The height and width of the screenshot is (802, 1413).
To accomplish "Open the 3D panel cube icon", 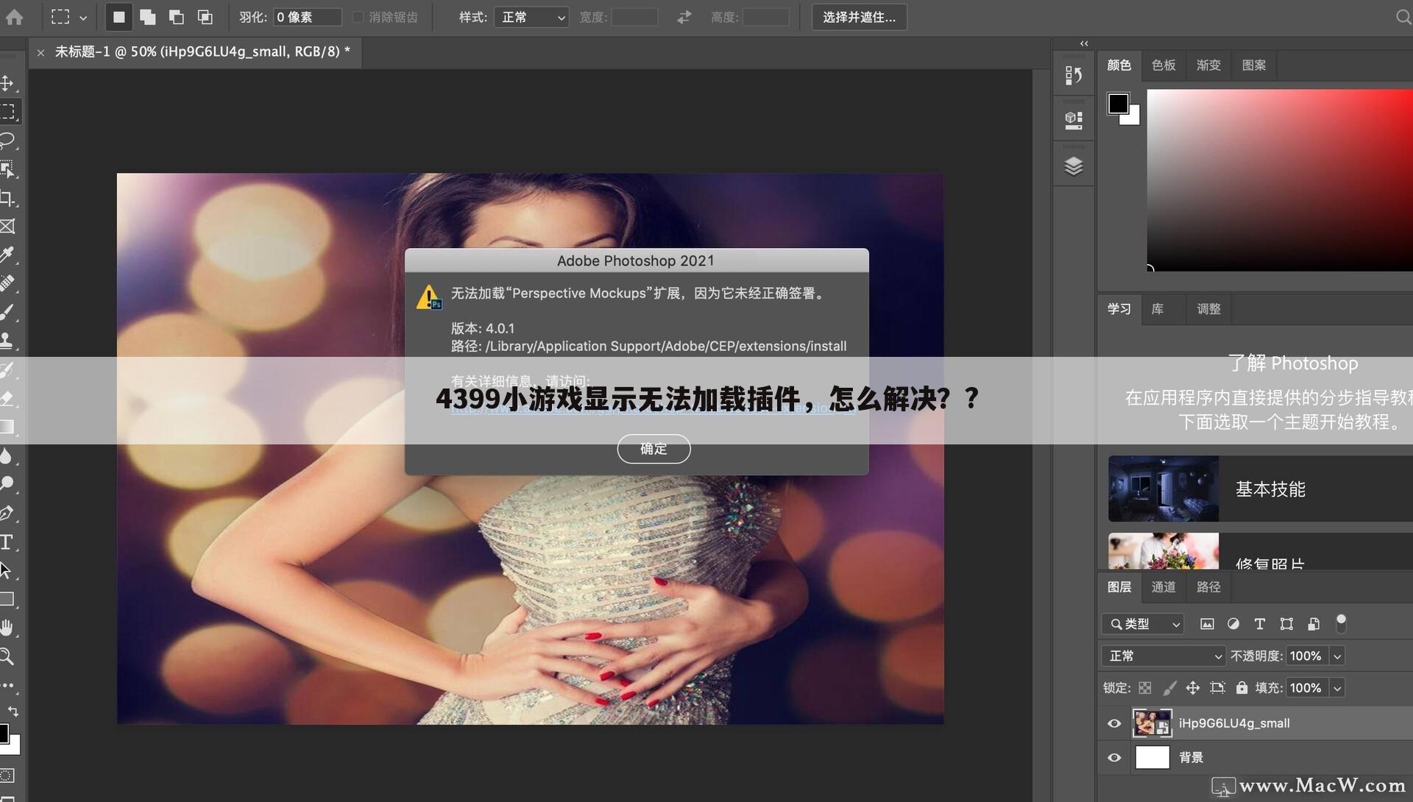I will click(1074, 120).
